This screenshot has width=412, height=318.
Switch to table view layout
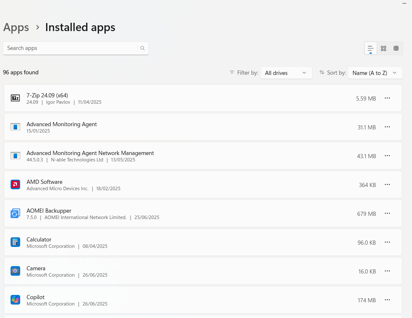click(396, 48)
